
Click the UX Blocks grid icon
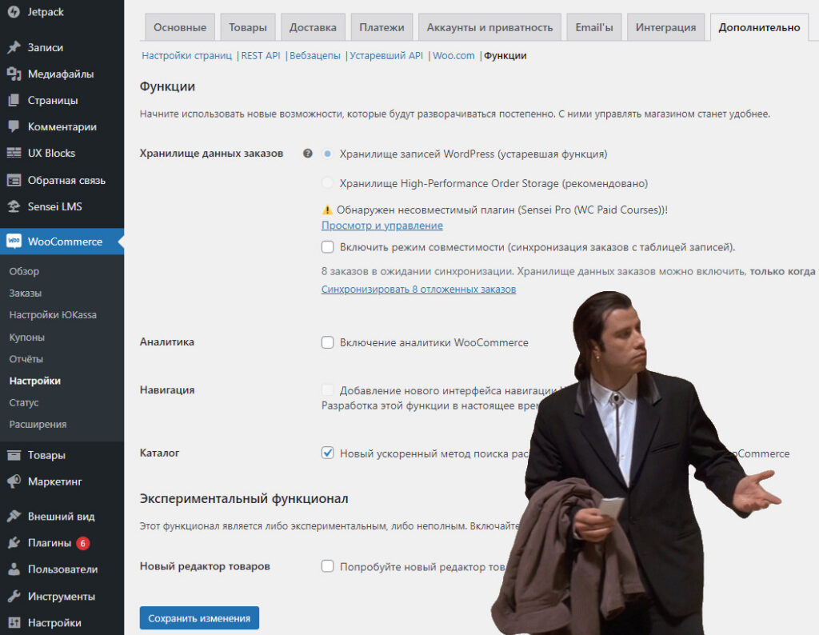pos(14,153)
